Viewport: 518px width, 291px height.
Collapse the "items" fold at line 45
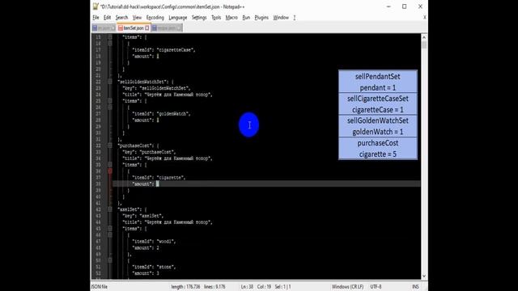[110, 228]
